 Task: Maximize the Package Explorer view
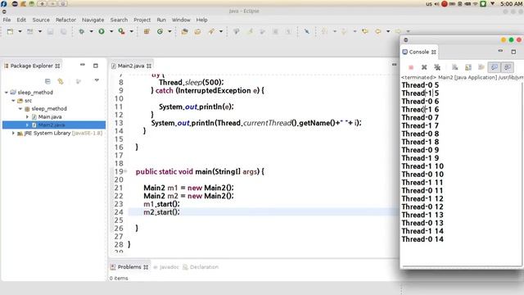click(96, 66)
